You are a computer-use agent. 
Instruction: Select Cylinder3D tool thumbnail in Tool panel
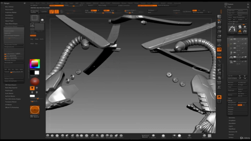[240, 27]
